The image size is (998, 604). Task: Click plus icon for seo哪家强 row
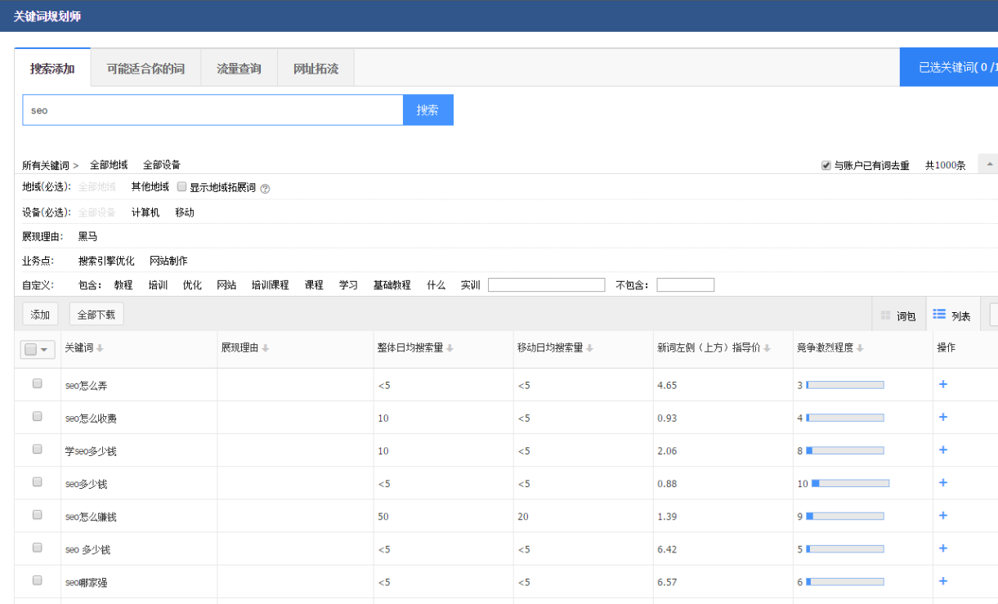tap(942, 581)
